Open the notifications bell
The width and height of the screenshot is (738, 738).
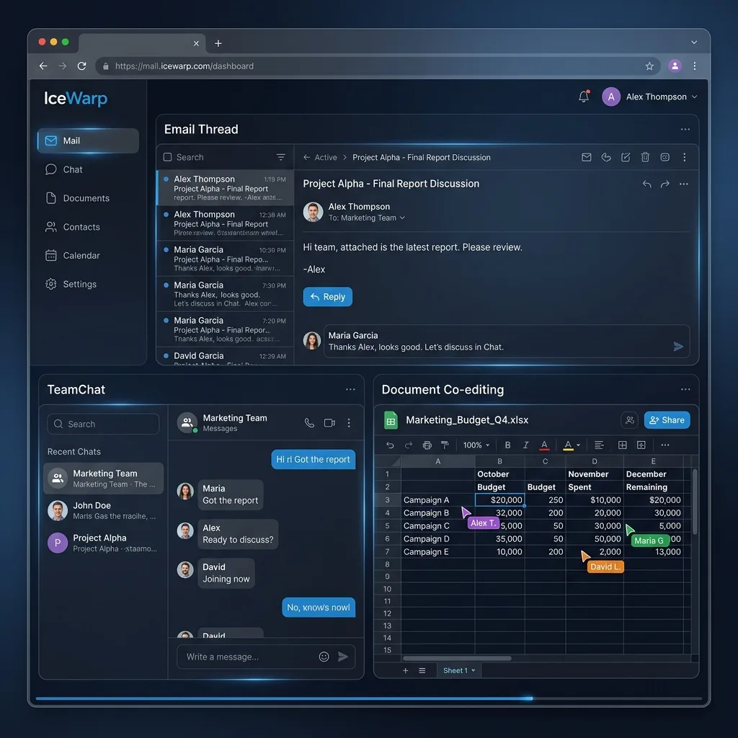click(x=584, y=97)
